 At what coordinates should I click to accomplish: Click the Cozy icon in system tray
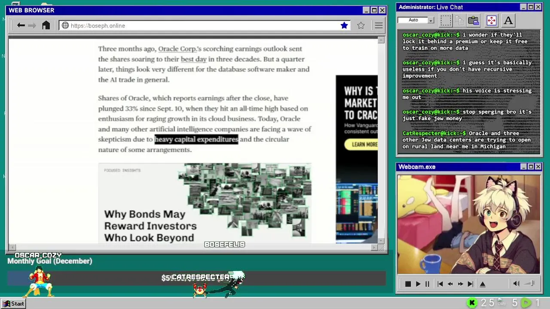(501, 302)
